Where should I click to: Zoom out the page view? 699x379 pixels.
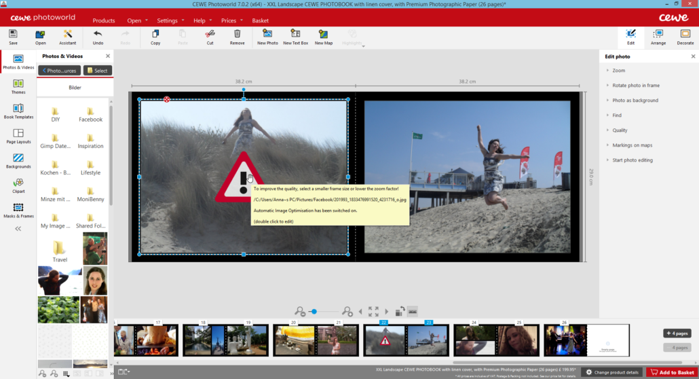[x=300, y=312]
